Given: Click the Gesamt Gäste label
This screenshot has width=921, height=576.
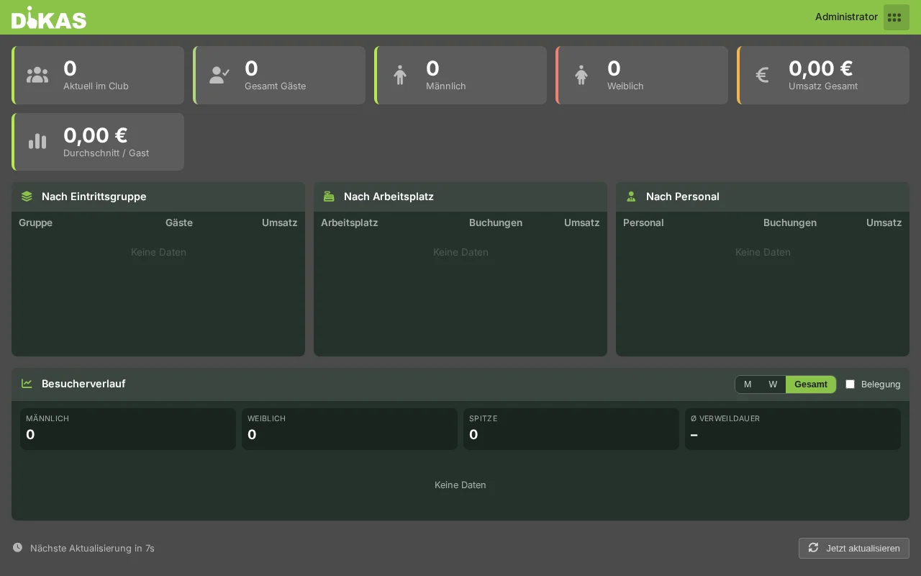Looking at the screenshot, I should click(275, 86).
